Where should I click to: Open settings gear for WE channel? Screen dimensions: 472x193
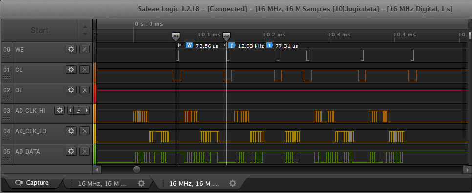71,49
